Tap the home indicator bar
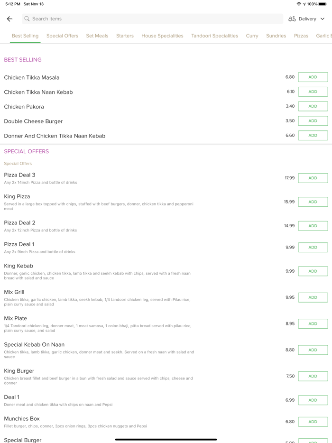 166,439
